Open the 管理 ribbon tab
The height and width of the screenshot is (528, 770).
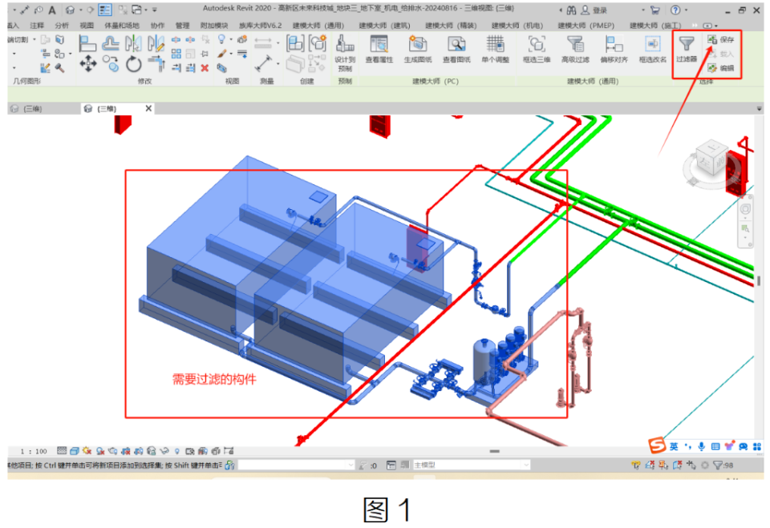click(x=182, y=25)
